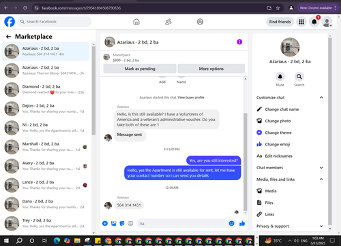Open Task View on the taskbar
The image size is (341, 246).
(44, 241)
